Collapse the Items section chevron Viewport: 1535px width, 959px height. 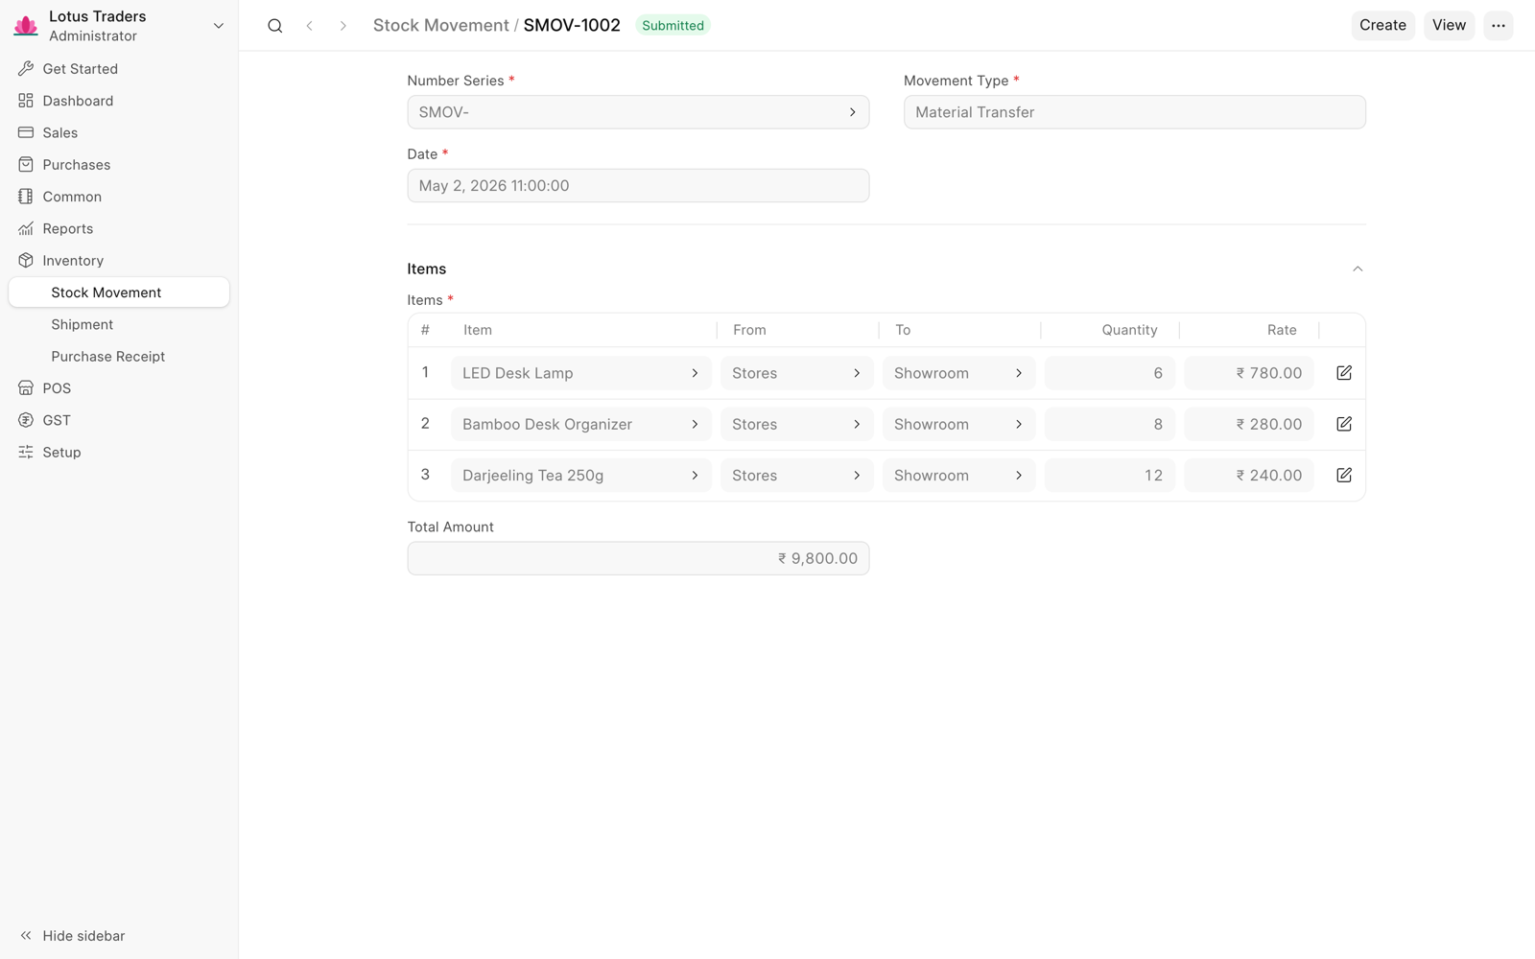(1358, 269)
